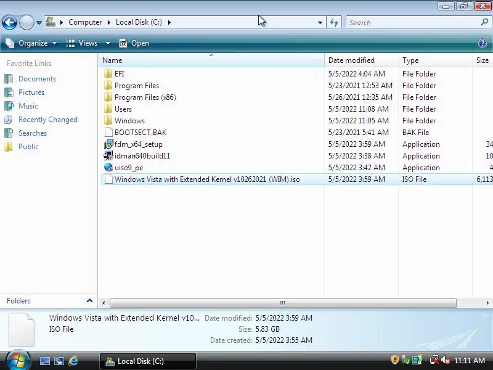The image size is (493, 370).
Task: Click the ISO thumbnail in details pane
Action: (x=21, y=330)
